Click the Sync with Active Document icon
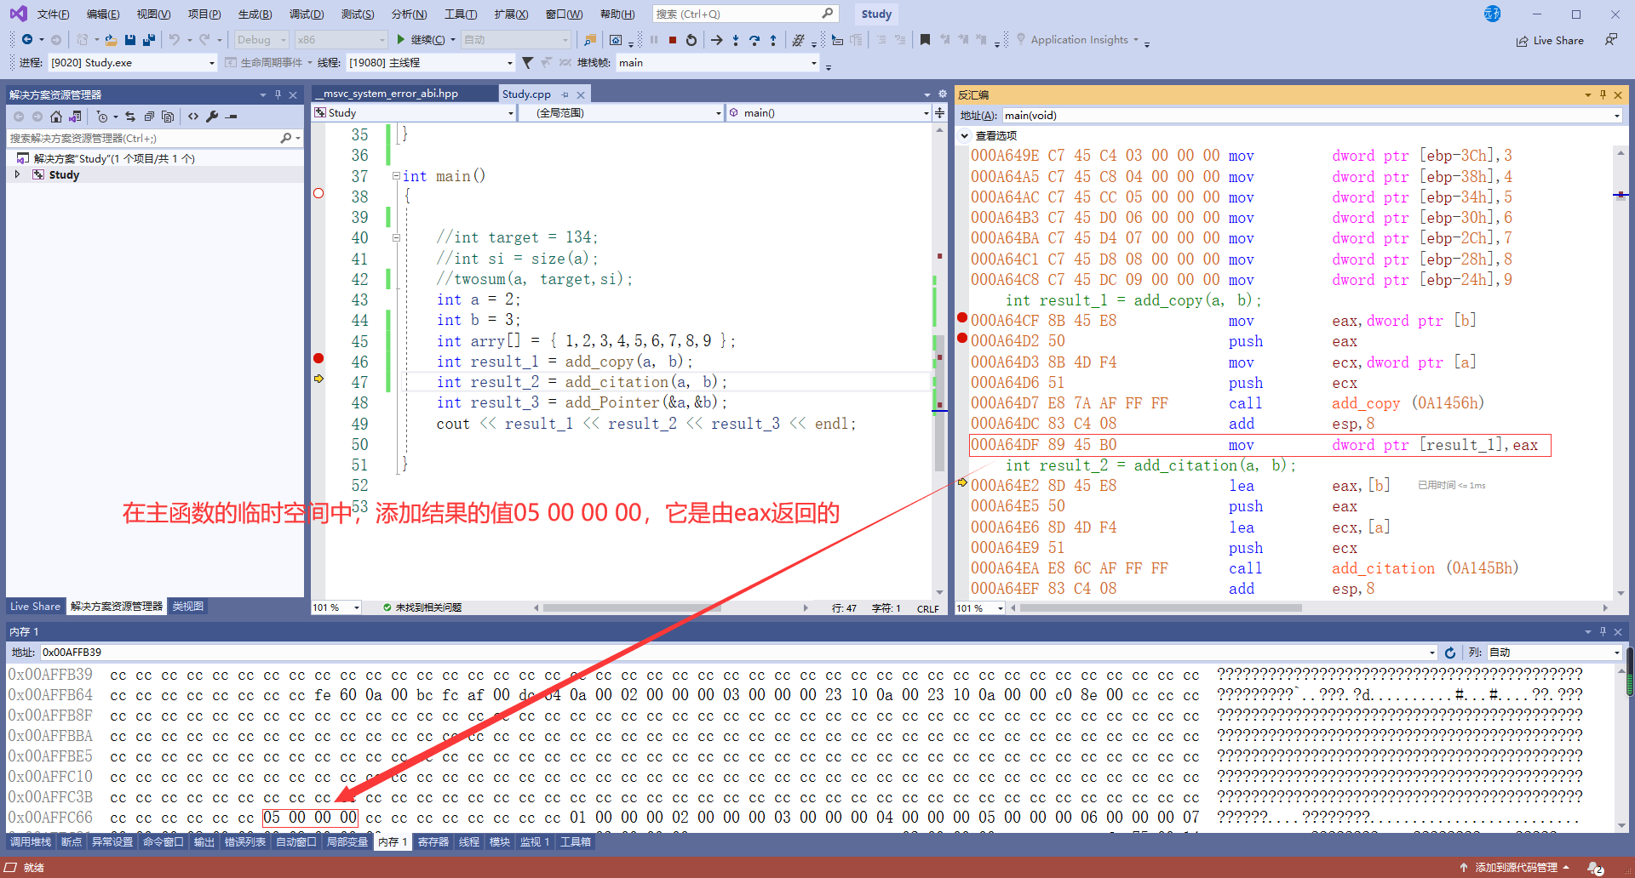 click(130, 117)
